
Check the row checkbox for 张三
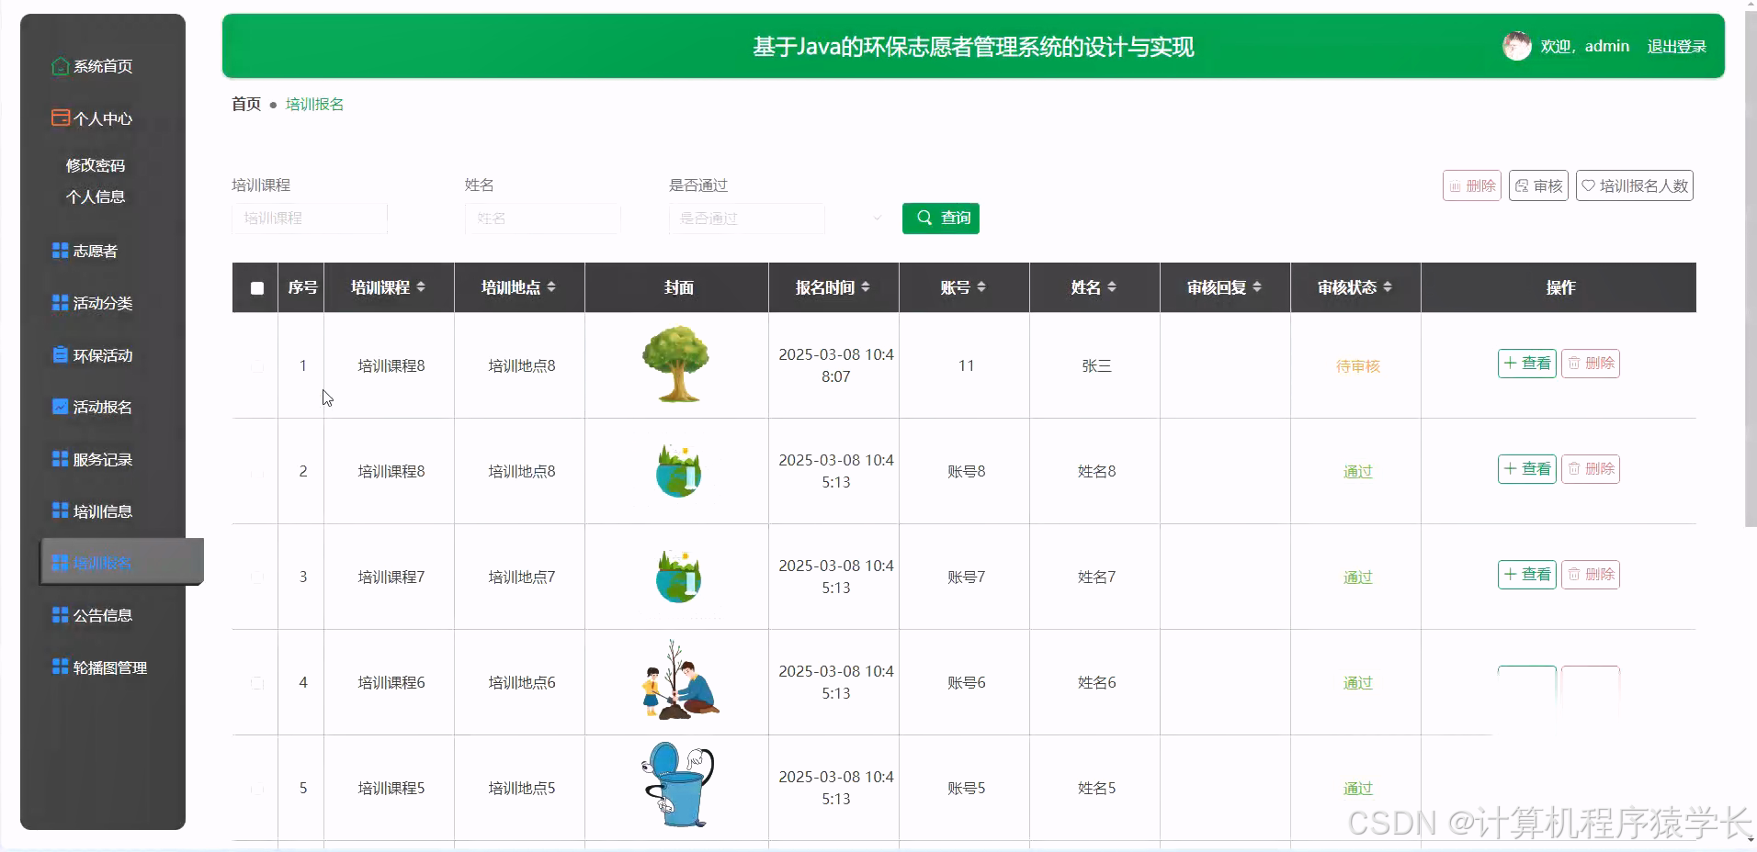click(256, 365)
